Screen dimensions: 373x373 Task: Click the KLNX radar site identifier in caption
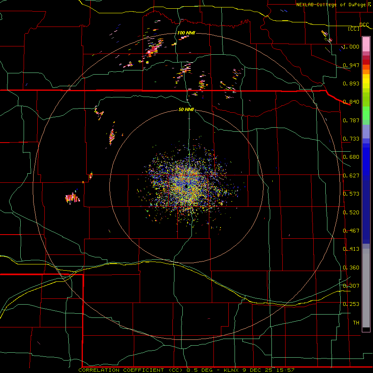[x=231, y=370]
